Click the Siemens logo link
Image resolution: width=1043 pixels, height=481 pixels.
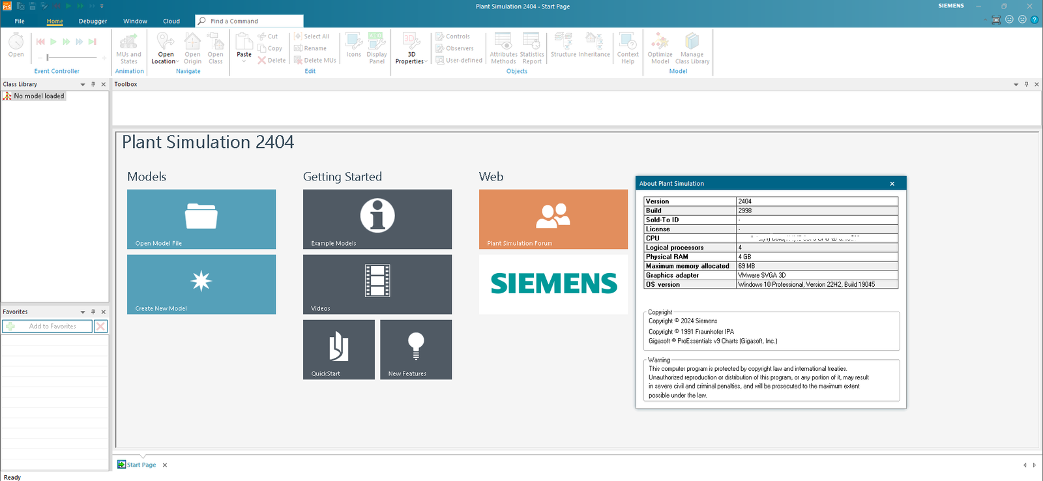click(x=553, y=284)
